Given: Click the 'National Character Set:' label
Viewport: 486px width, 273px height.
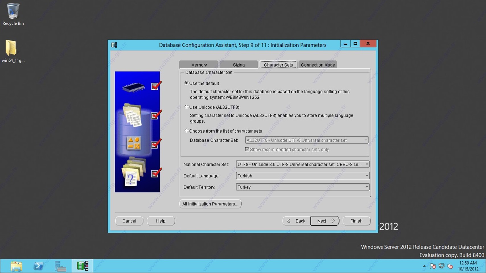Looking at the screenshot, I should coord(206,164).
